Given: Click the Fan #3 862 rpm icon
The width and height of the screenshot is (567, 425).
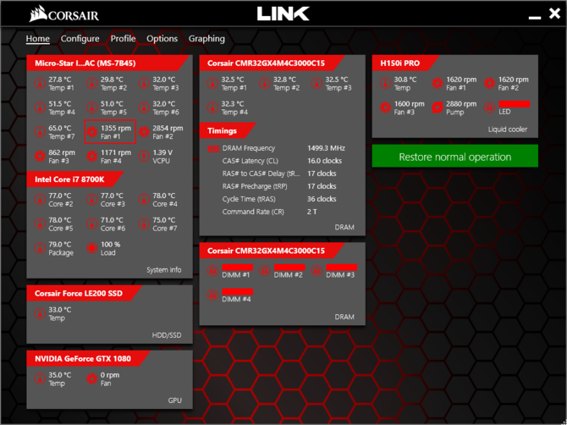Looking at the screenshot, I should (40, 157).
